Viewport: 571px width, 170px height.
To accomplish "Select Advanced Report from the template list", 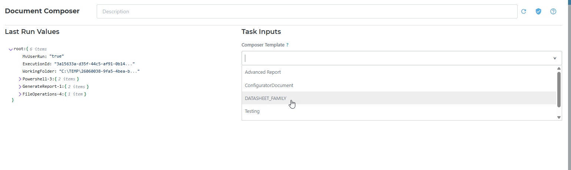I will pyautogui.click(x=399, y=72).
